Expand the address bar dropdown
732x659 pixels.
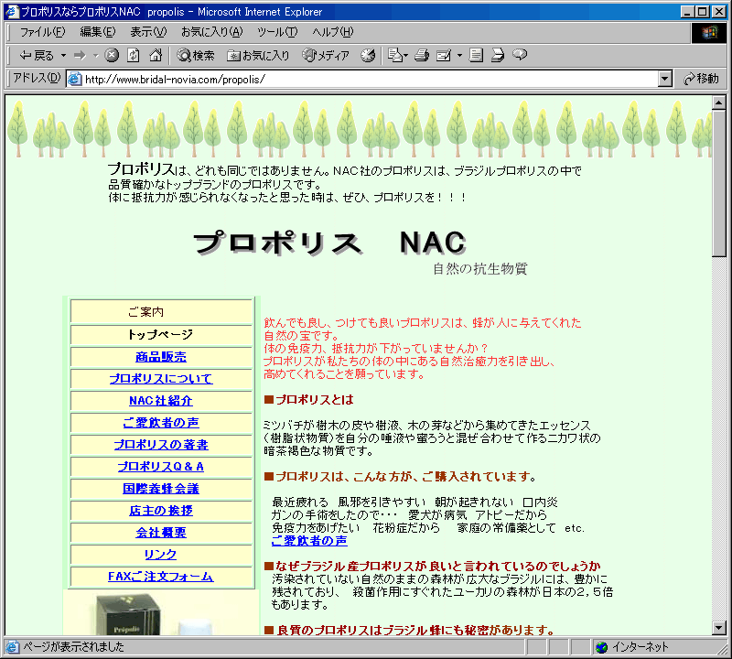[x=665, y=79]
